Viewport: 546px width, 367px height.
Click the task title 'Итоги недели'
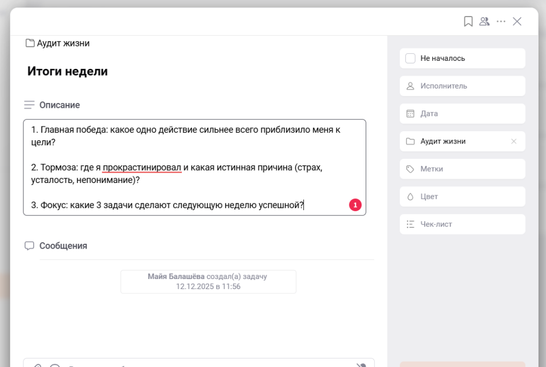(x=68, y=71)
